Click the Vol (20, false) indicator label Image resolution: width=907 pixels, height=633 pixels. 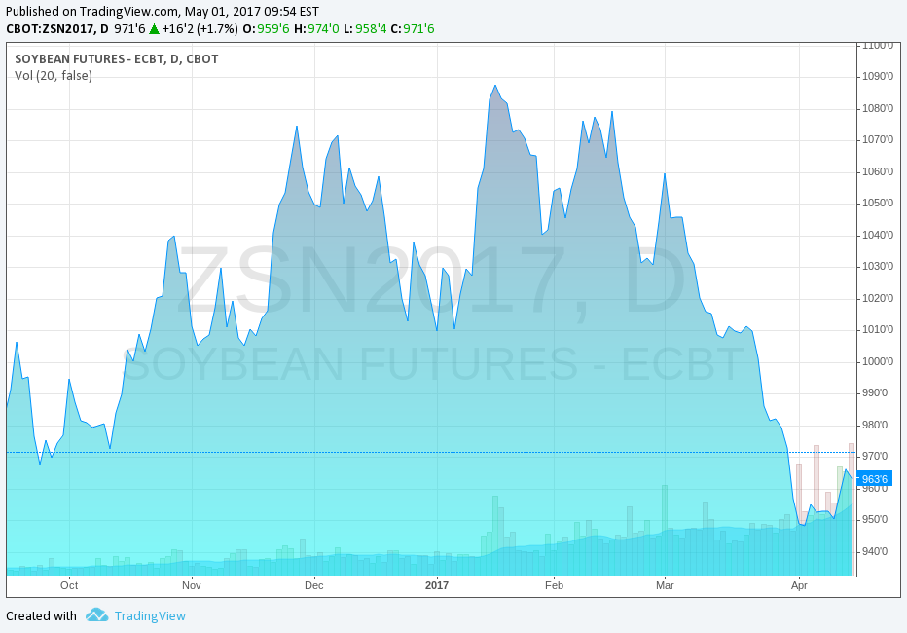click(54, 76)
